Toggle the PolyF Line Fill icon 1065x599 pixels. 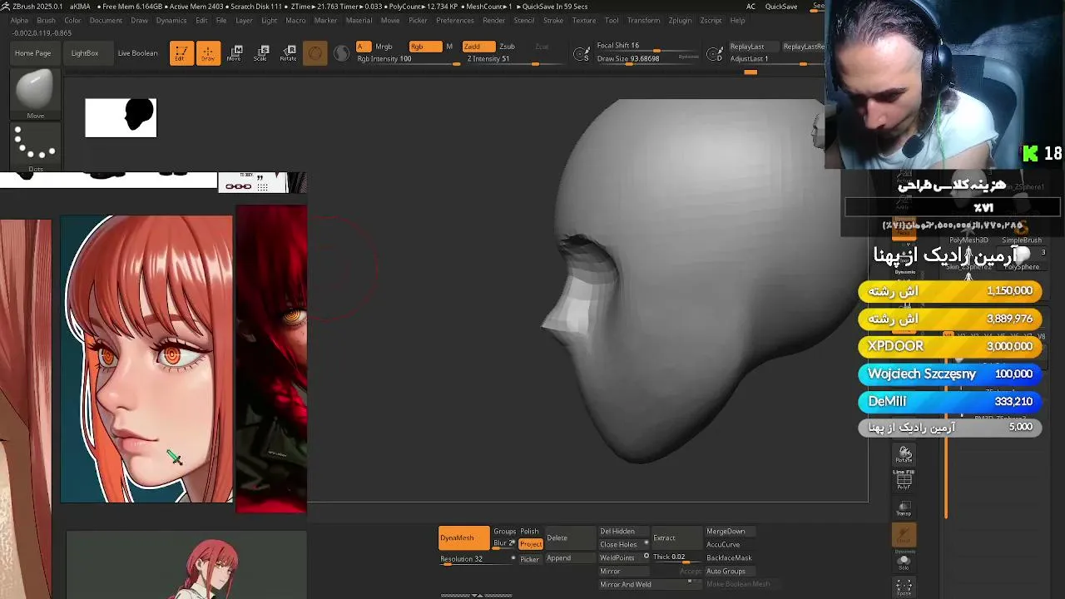904,479
